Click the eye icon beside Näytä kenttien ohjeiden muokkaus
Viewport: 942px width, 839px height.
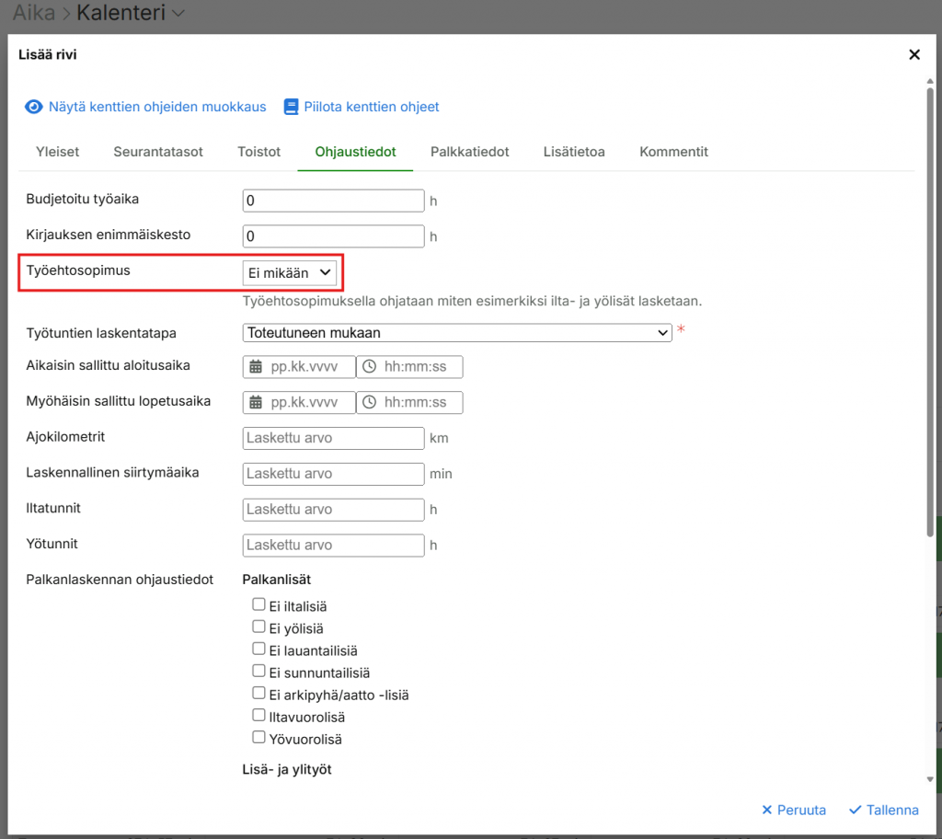pos(34,107)
